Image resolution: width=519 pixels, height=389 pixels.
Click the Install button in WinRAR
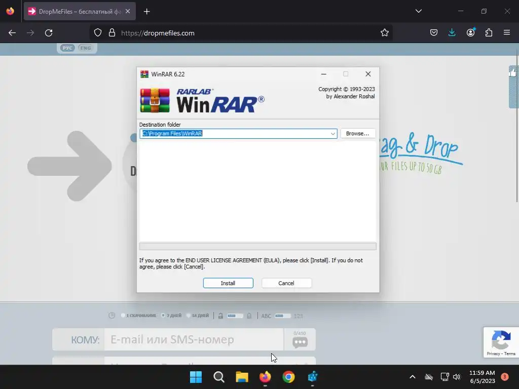pyautogui.click(x=228, y=283)
